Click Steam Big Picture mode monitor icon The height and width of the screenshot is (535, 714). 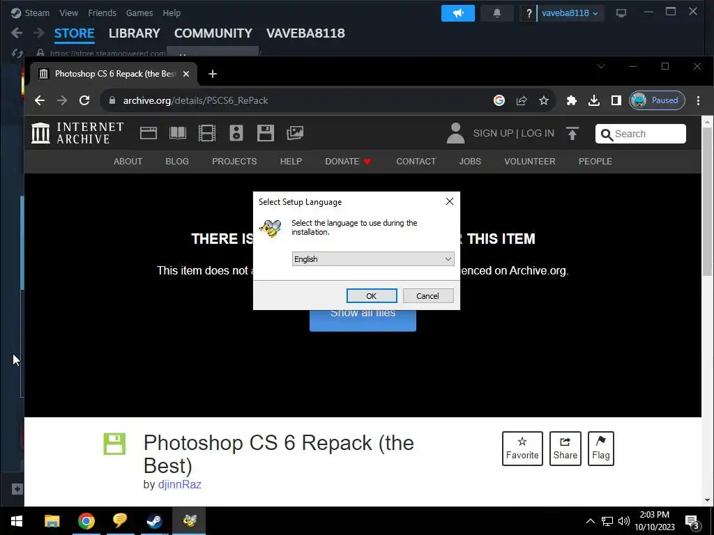pos(621,13)
